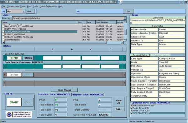Click Cycle Time Avg/Last field

105,115
